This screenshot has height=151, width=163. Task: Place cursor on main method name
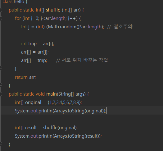tap(52, 94)
